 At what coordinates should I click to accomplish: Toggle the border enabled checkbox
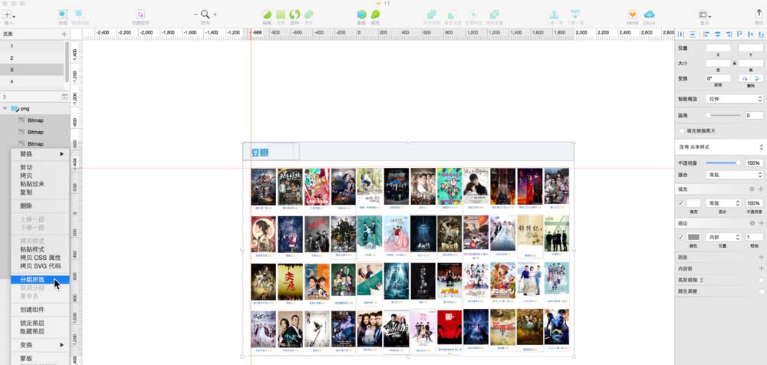[680, 237]
